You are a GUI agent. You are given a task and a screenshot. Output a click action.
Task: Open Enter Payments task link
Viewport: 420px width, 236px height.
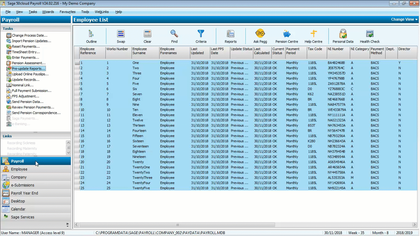click(x=25, y=58)
